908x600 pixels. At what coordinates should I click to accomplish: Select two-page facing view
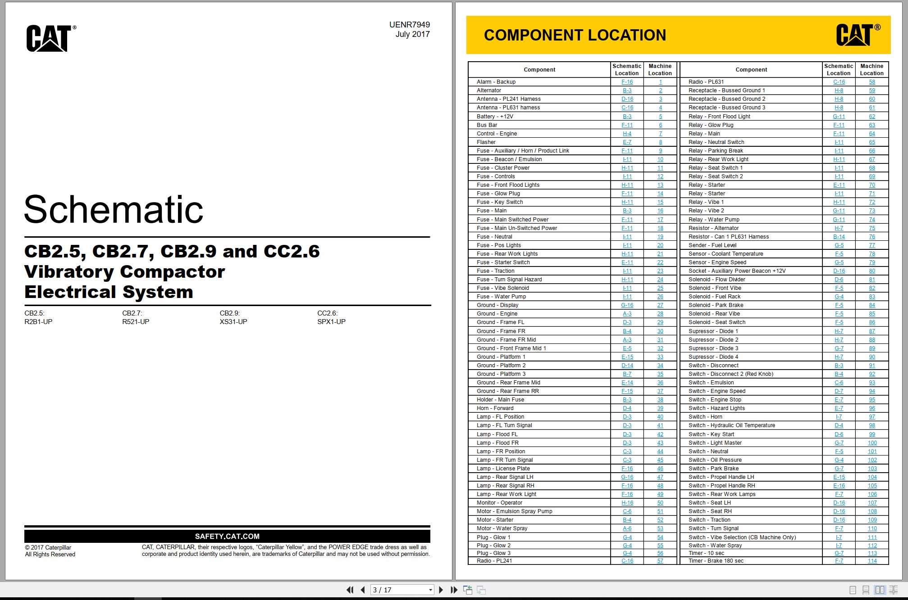click(x=880, y=590)
